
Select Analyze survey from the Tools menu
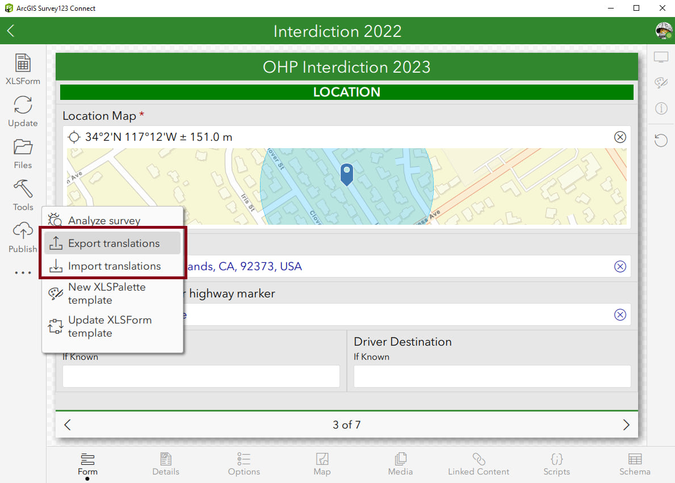point(103,220)
